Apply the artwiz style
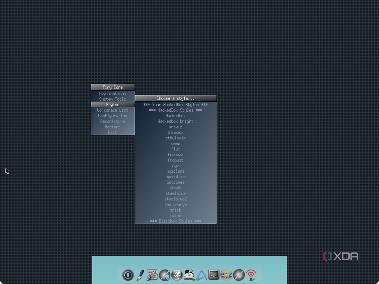The height and width of the screenshot is (284, 379). pos(176,127)
